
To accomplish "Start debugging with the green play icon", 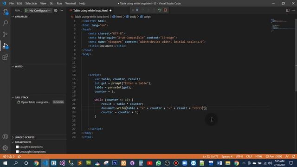I will click(26, 11).
